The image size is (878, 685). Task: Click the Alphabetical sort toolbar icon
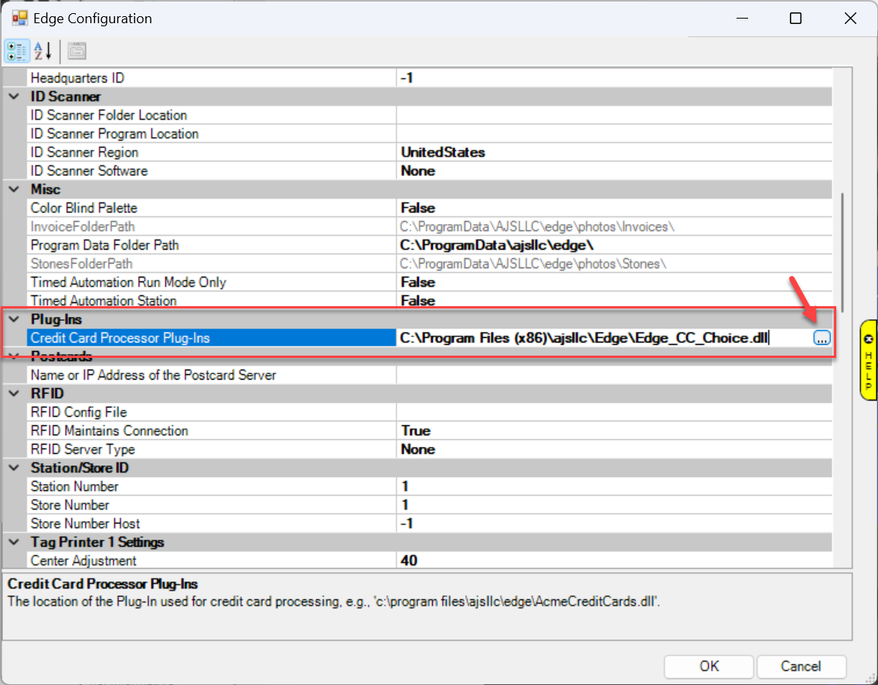click(x=43, y=51)
